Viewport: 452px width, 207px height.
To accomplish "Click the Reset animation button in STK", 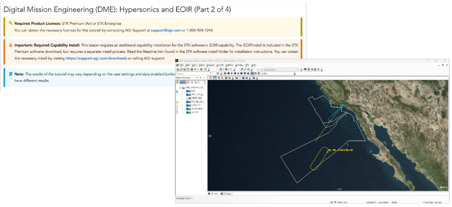I will point(225,73).
